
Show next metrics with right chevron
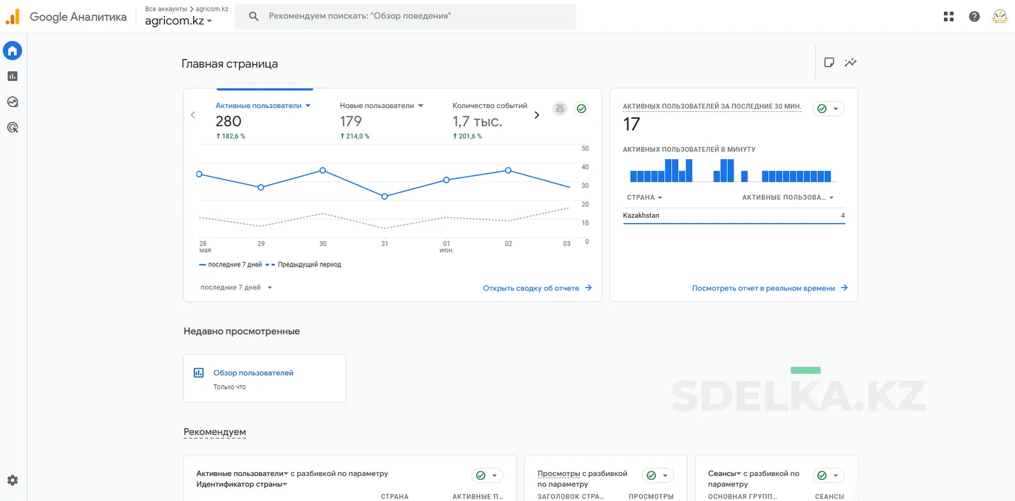pyautogui.click(x=537, y=115)
